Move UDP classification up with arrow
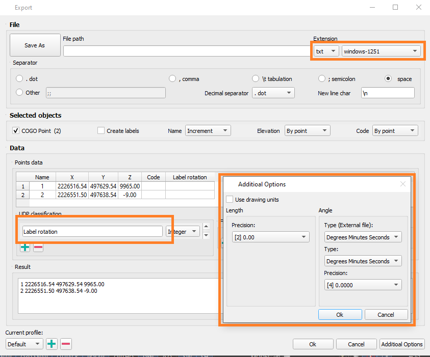This screenshot has height=357, width=430. point(206,227)
